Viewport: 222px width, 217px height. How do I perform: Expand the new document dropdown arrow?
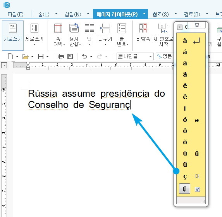point(17,57)
